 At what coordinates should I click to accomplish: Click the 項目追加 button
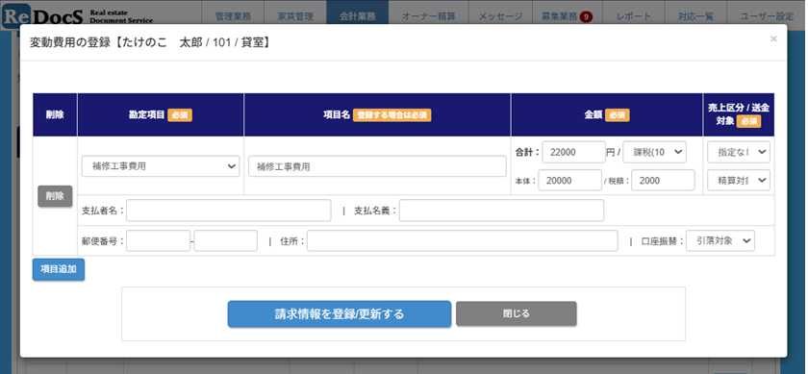coord(59,269)
